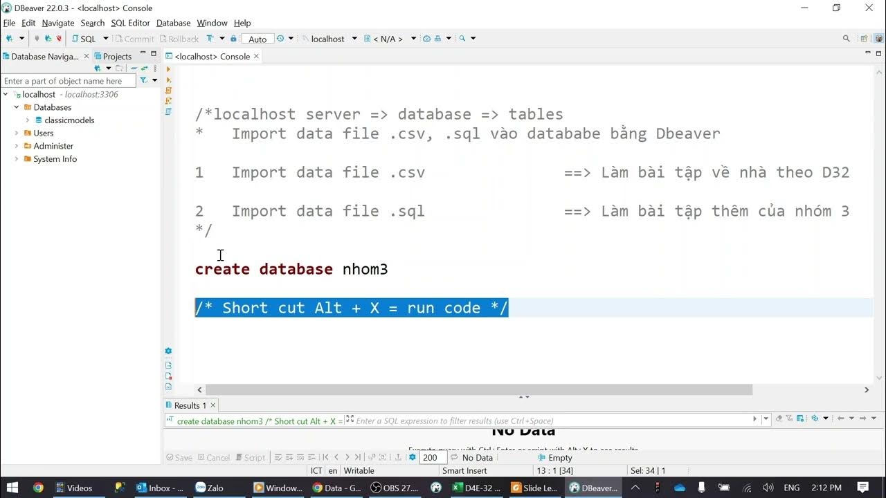This screenshot has height=498, width=886.
Task: Open OBS from the taskbar
Action: tap(395, 488)
